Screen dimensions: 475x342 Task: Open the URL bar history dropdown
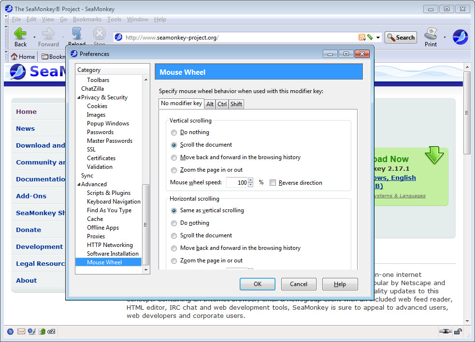(x=378, y=38)
